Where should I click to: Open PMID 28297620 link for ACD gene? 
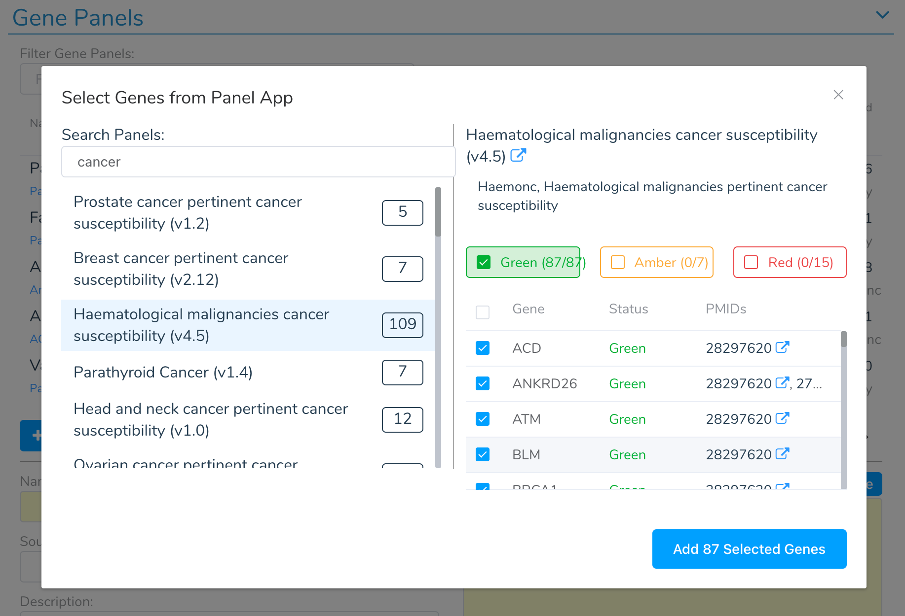pos(782,347)
